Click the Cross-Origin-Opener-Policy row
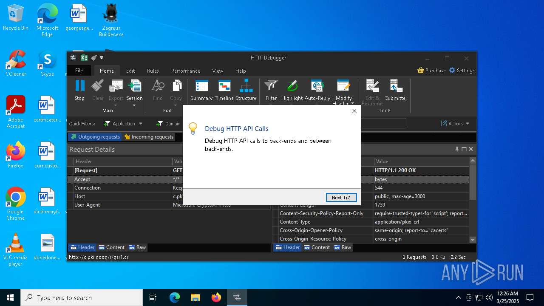544x306 pixels. coord(371,230)
